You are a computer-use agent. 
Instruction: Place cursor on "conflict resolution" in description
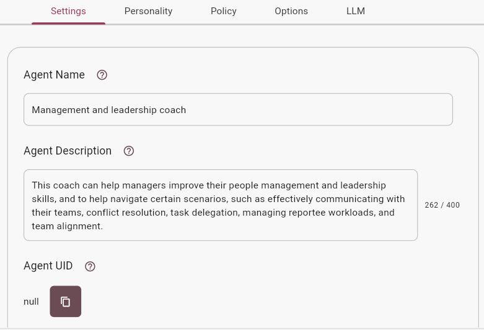click(126, 213)
